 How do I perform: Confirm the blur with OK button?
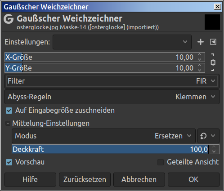tap(193, 179)
